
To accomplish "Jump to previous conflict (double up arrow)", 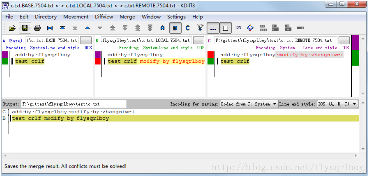I will (x=113, y=28).
